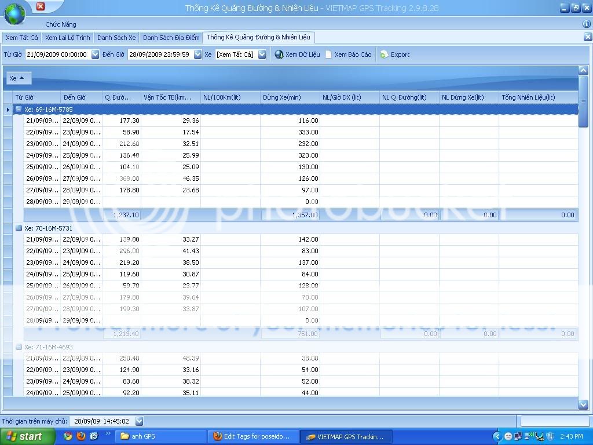Click the Xem Dữ Liệu globe icon
The height and width of the screenshot is (445, 593).
tap(279, 54)
